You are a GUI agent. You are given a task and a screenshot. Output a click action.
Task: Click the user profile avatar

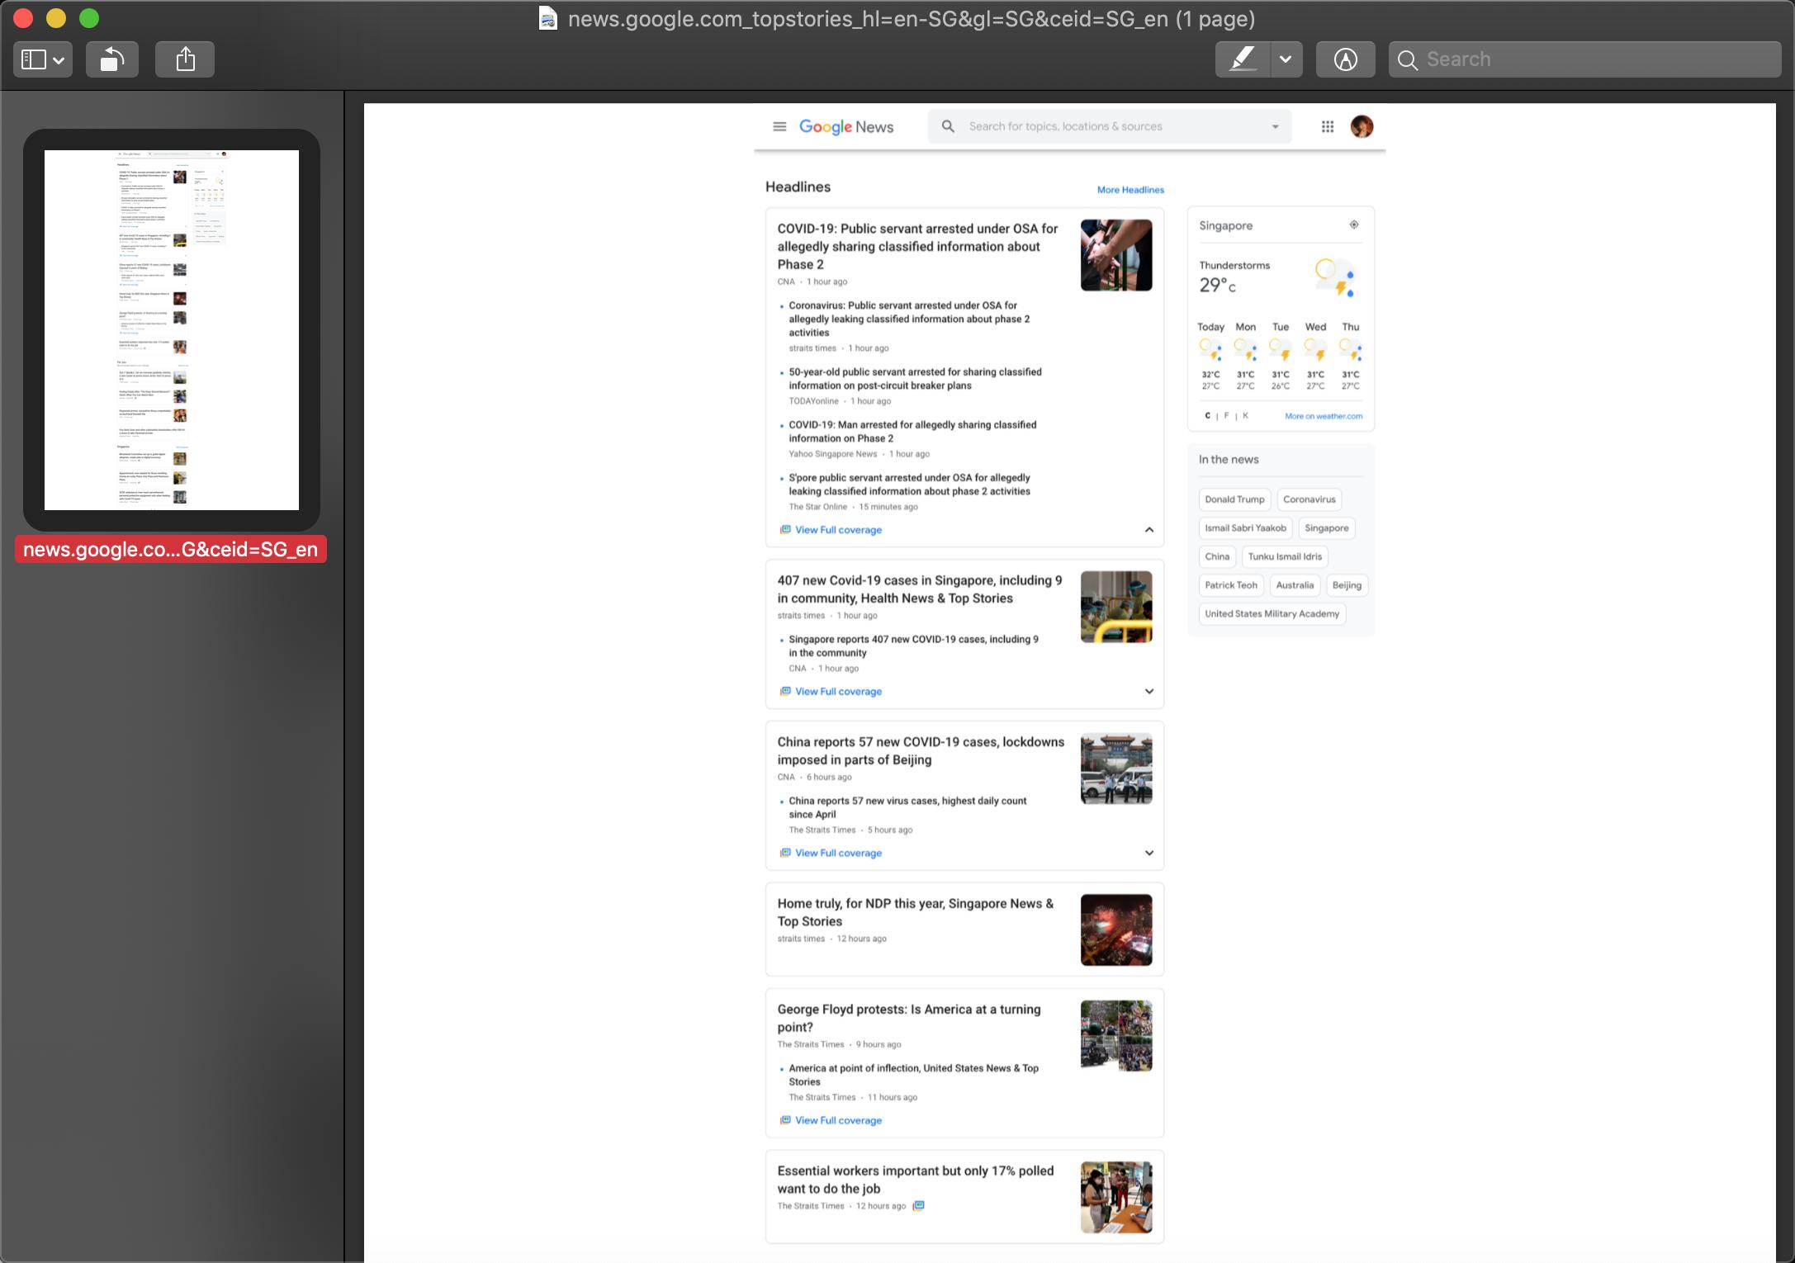pos(1362,126)
